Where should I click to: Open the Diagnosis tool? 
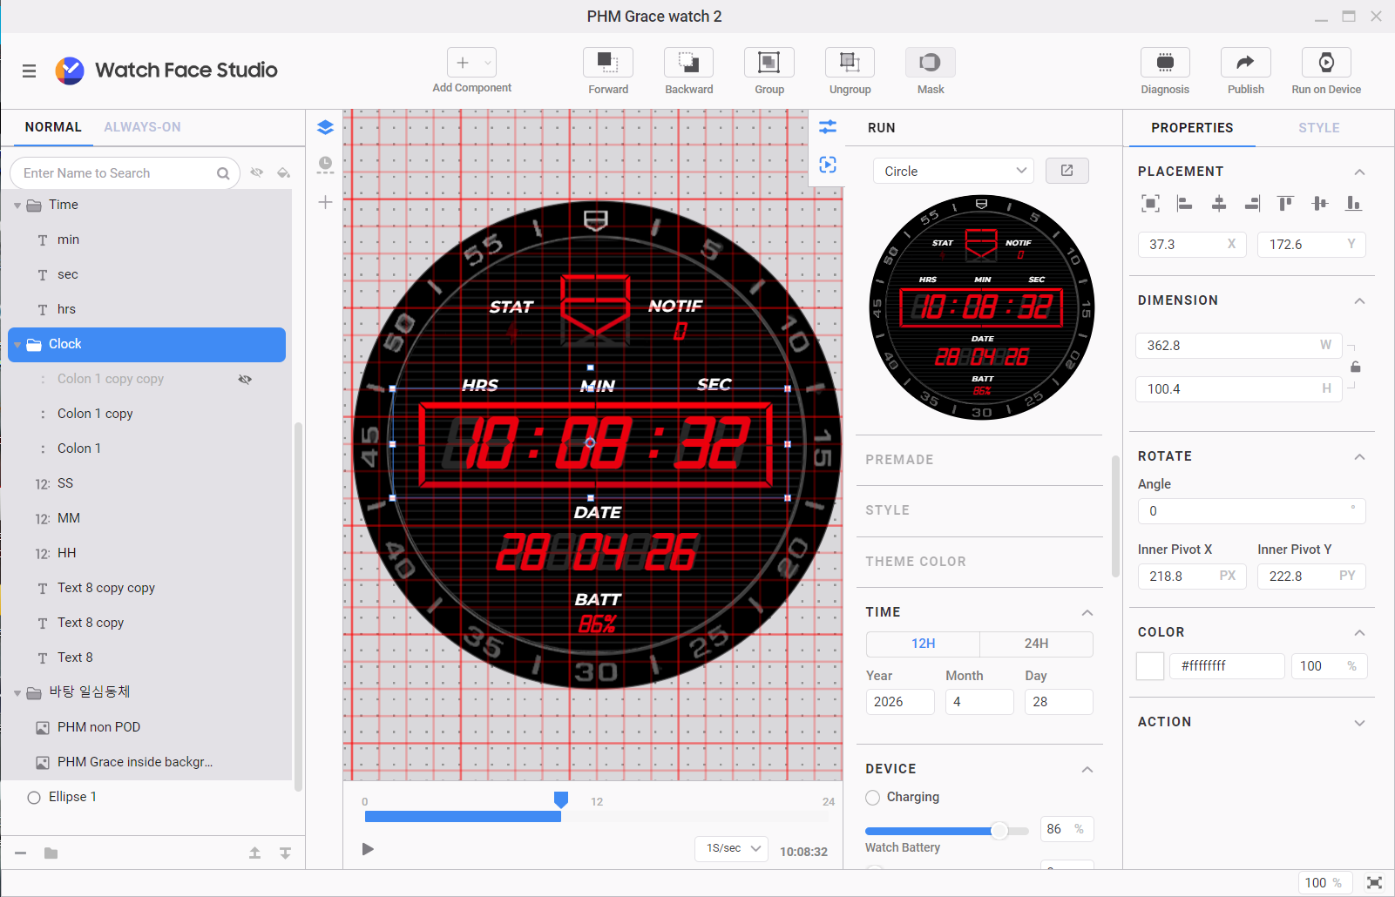1164,63
